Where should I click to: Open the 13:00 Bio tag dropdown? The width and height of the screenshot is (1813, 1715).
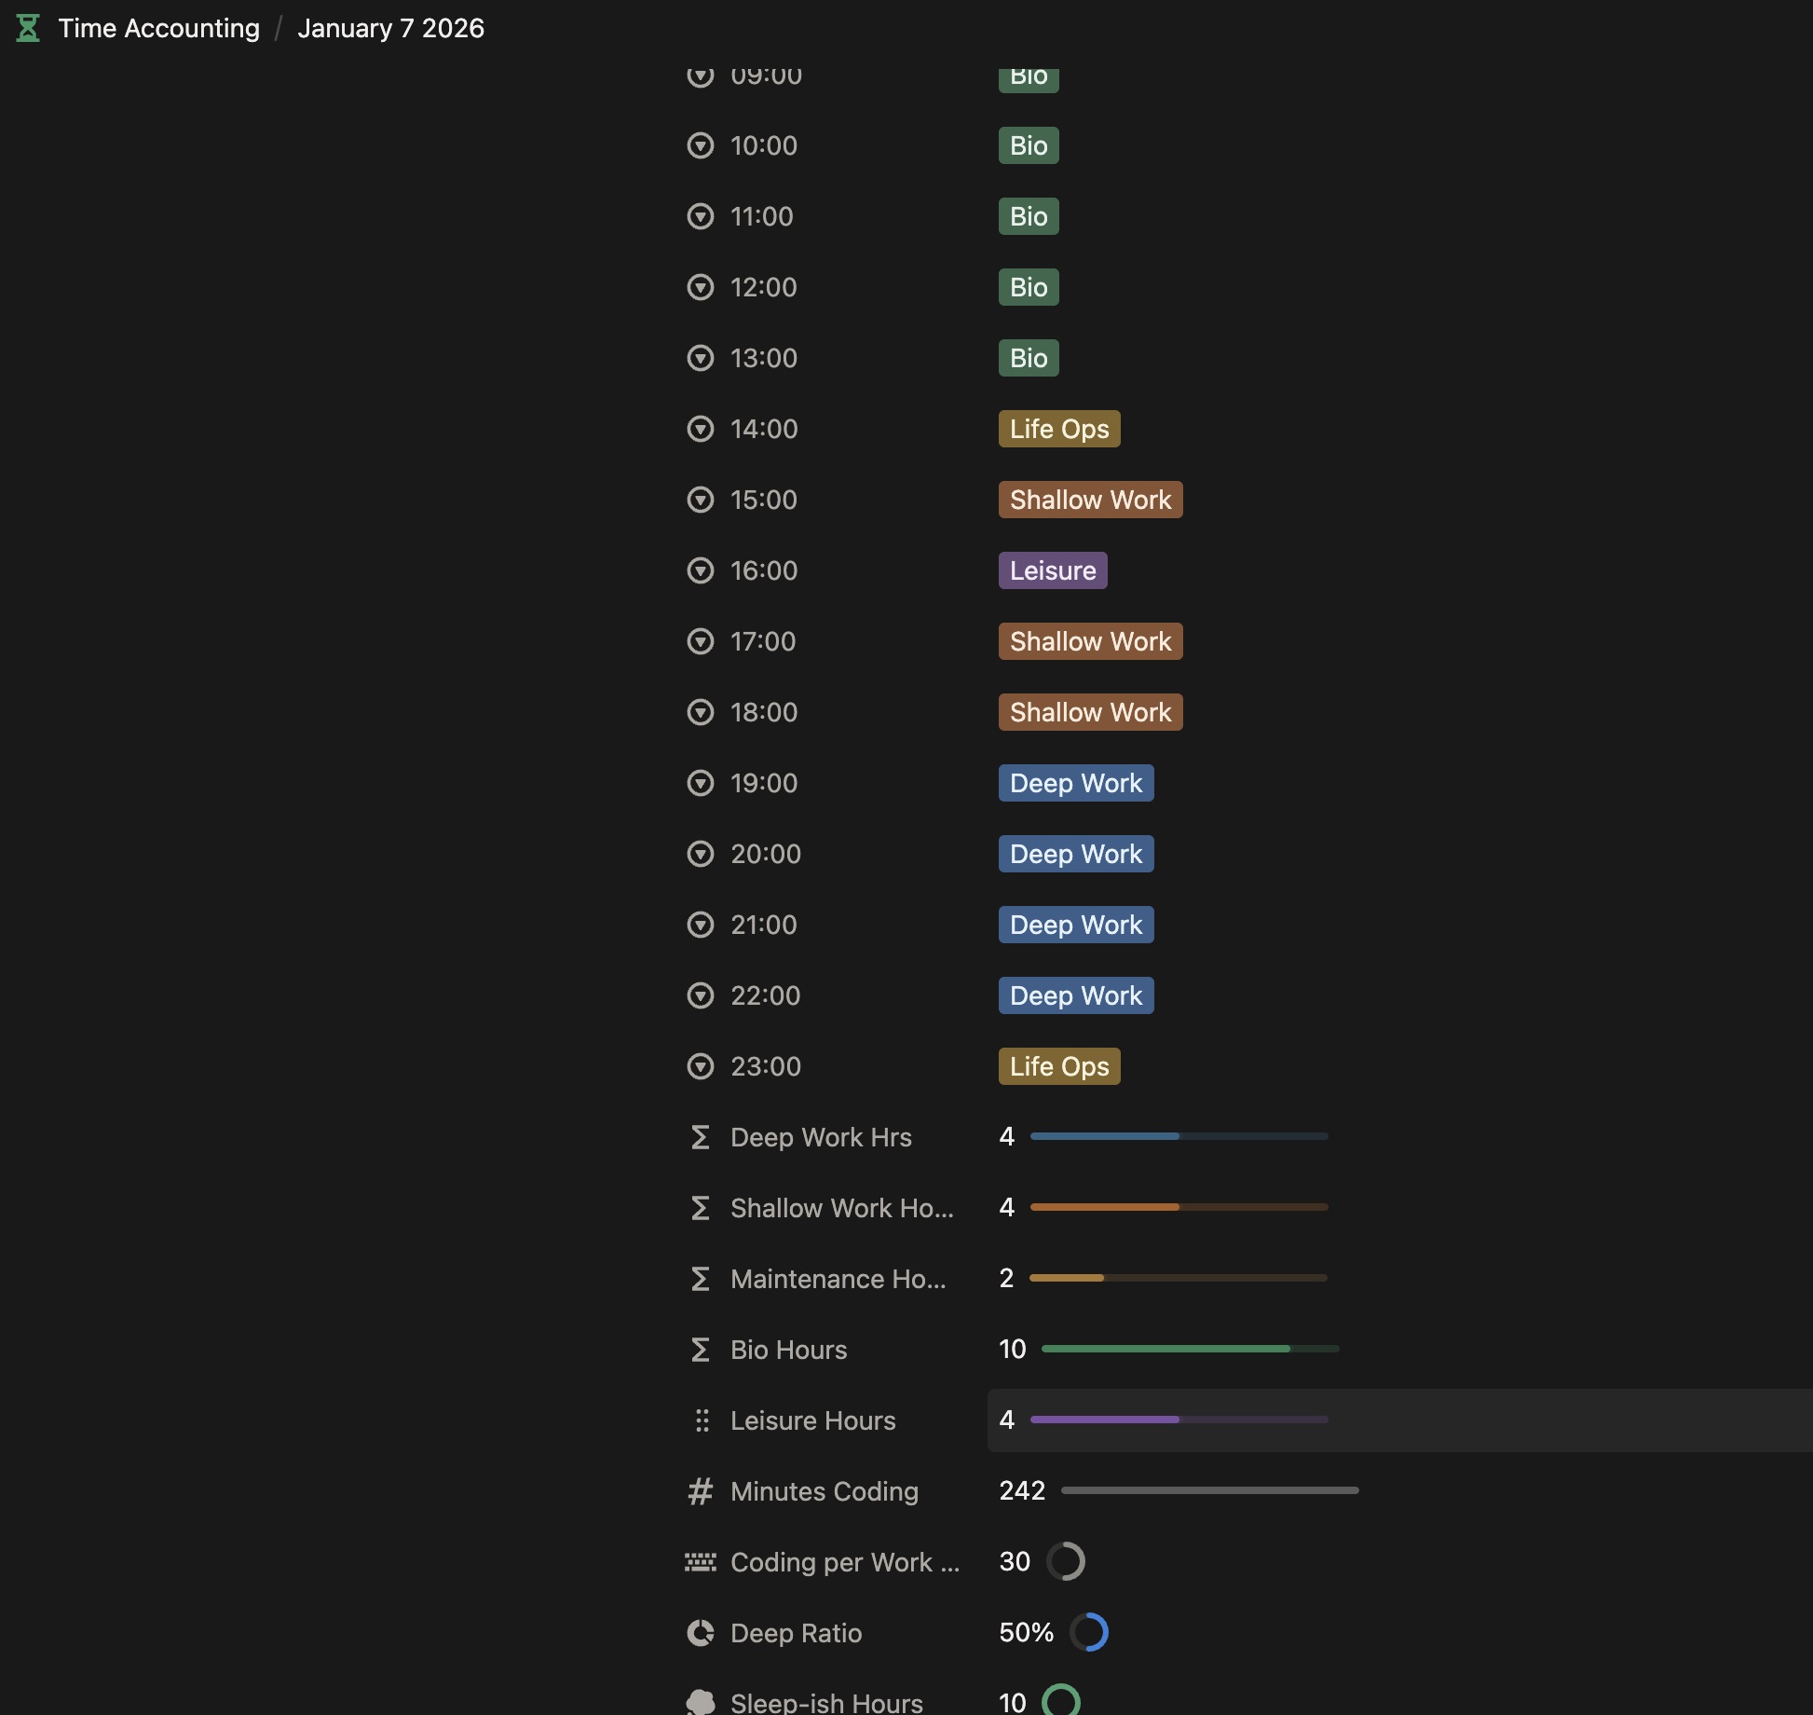(x=1029, y=358)
